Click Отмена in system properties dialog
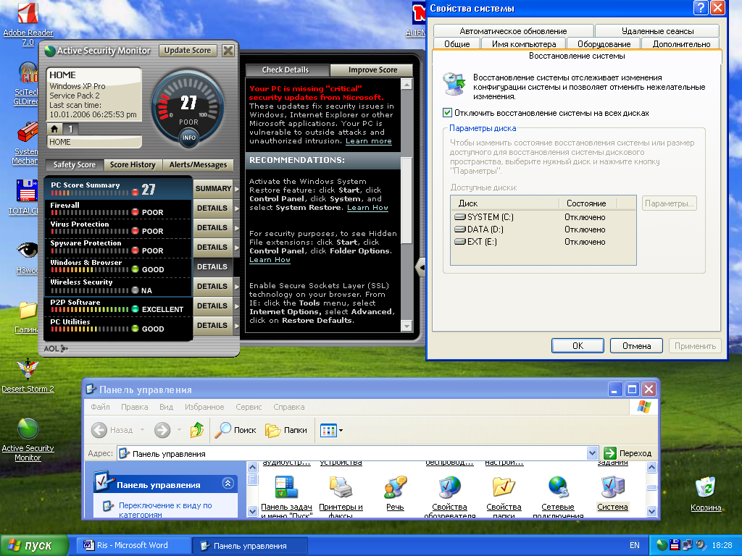This screenshot has height=556, width=742. coord(636,346)
